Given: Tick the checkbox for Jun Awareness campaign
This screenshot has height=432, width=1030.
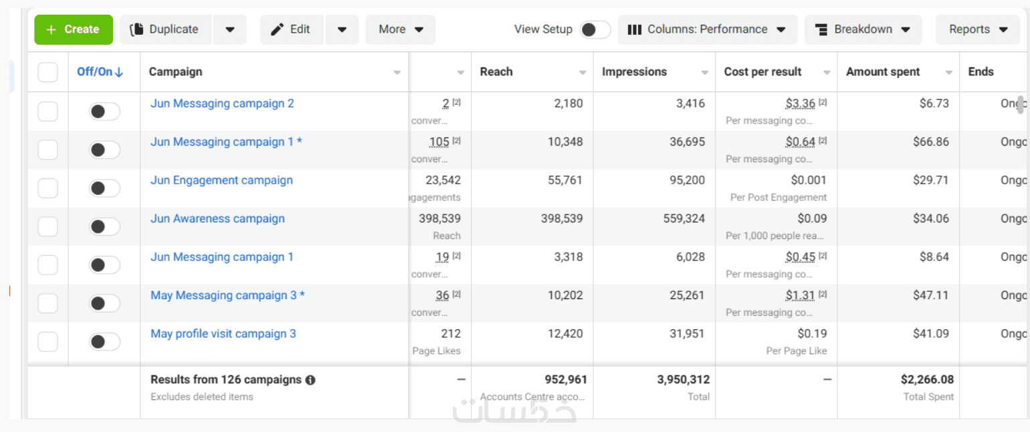Looking at the screenshot, I should [47, 227].
